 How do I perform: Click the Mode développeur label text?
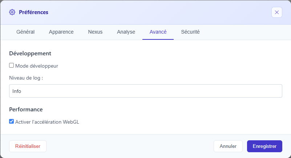point(37,66)
